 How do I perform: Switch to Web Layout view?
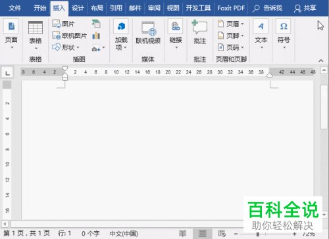pyautogui.click(x=222, y=233)
